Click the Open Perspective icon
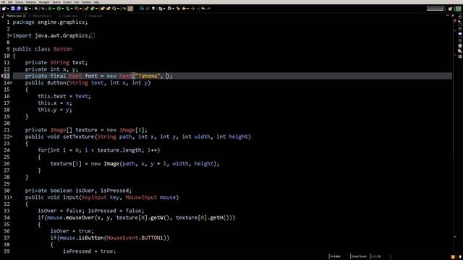 pos(450,9)
